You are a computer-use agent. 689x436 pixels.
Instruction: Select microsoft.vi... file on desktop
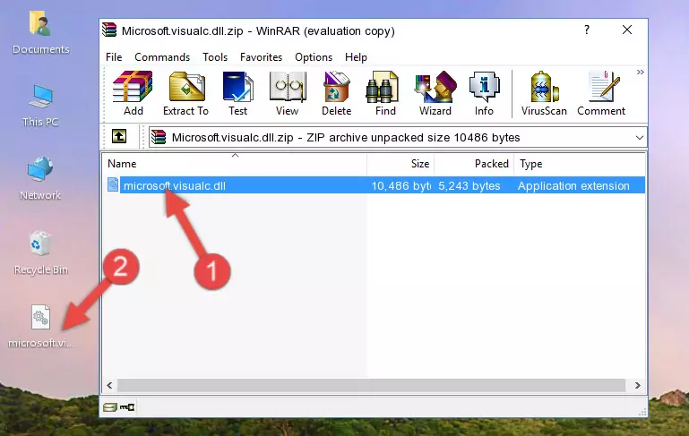click(x=40, y=327)
